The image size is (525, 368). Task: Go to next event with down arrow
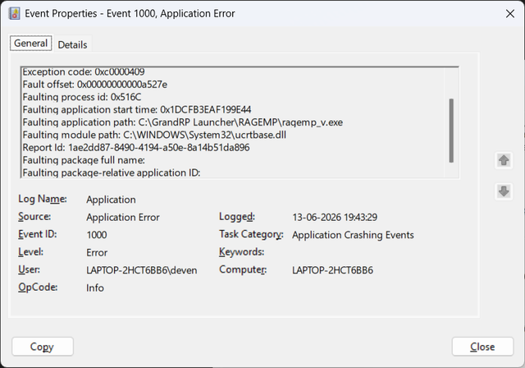(x=504, y=191)
